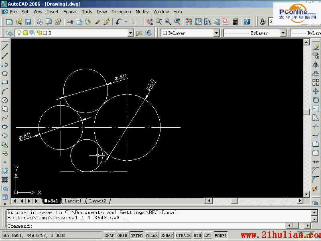Open the File menu
Screen dimensions: 321x241
[x=13, y=12]
